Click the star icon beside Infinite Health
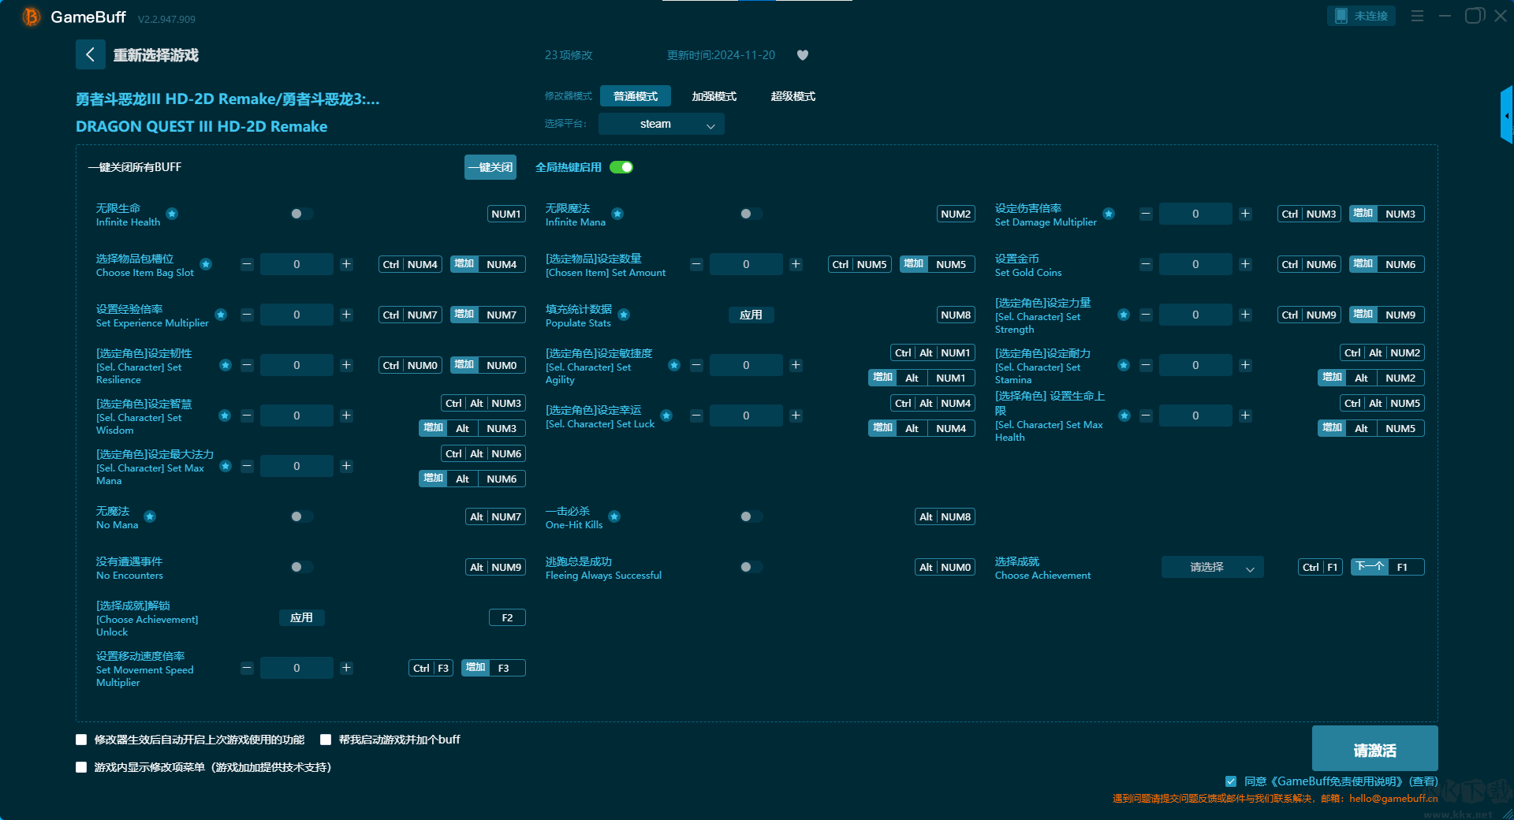This screenshot has height=820, width=1514. click(172, 214)
